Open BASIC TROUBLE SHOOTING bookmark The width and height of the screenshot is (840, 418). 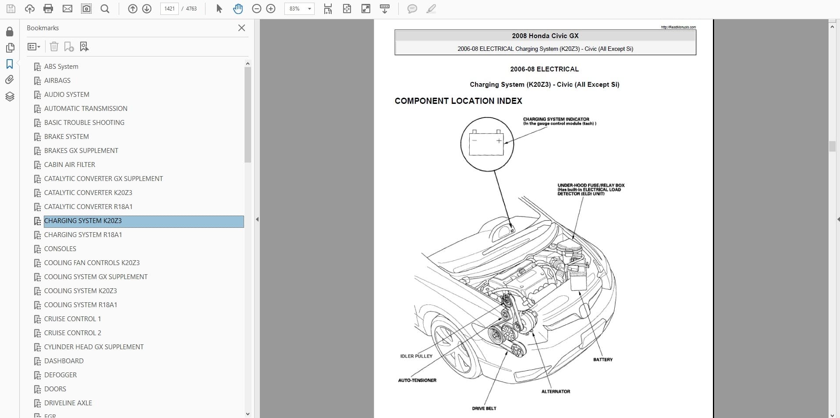pos(84,123)
